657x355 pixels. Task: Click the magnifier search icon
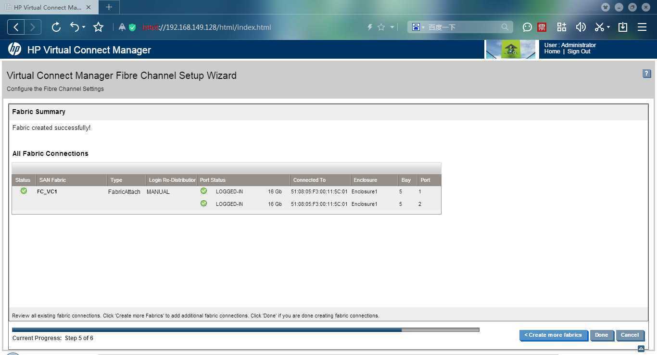pos(505,27)
